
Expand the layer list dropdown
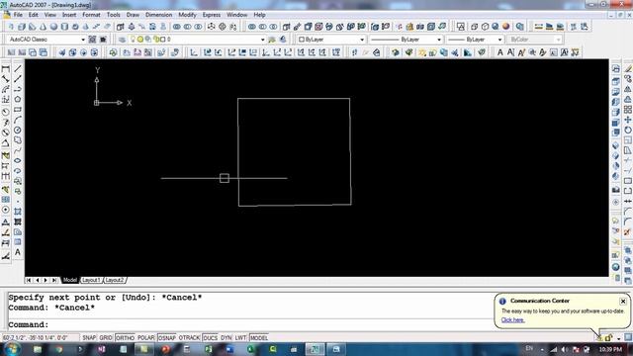pos(262,40)
